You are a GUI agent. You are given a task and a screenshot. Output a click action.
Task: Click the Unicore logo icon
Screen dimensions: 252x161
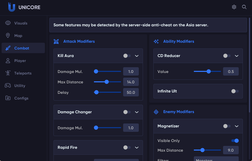(11, 7)
